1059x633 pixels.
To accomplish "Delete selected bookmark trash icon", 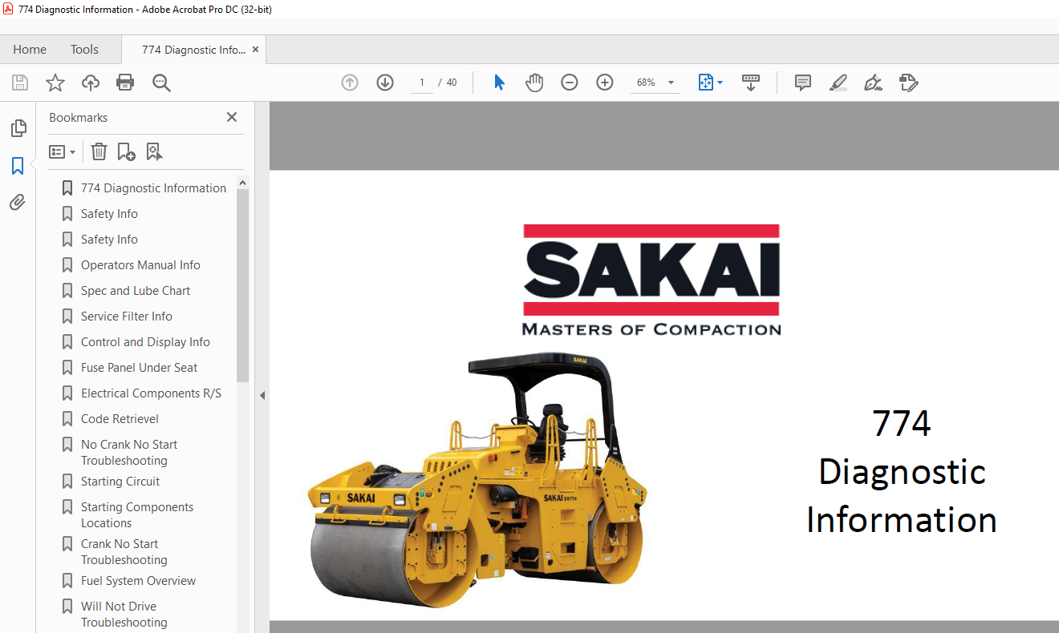I will [x=99, y=151].
